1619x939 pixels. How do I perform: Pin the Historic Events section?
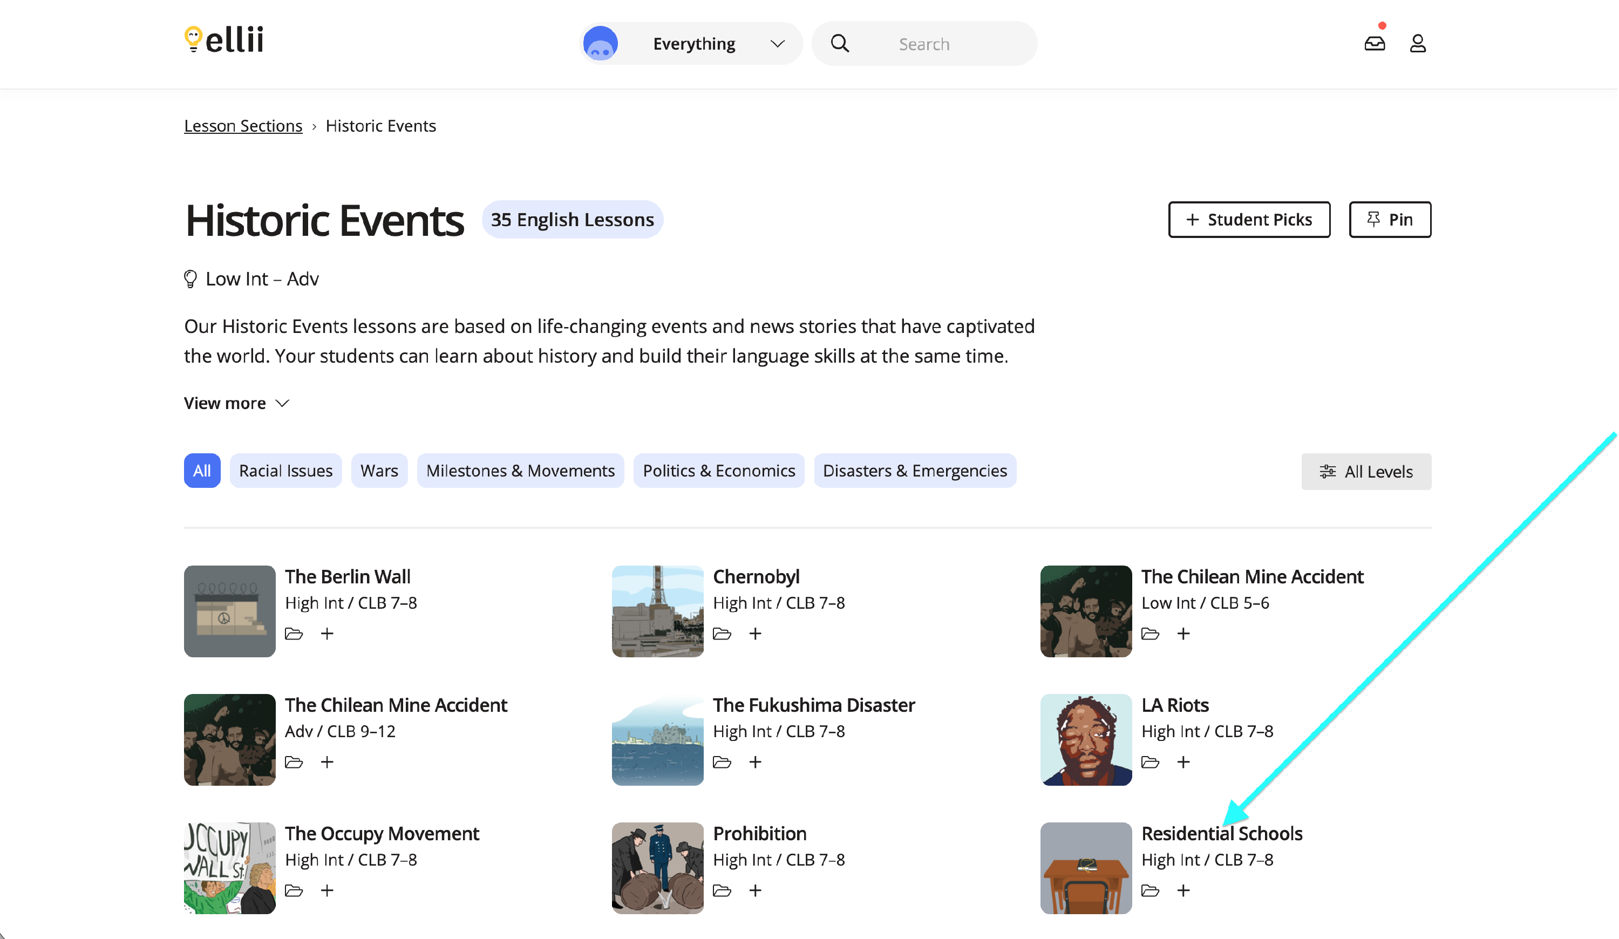(x=1390, y=220)
